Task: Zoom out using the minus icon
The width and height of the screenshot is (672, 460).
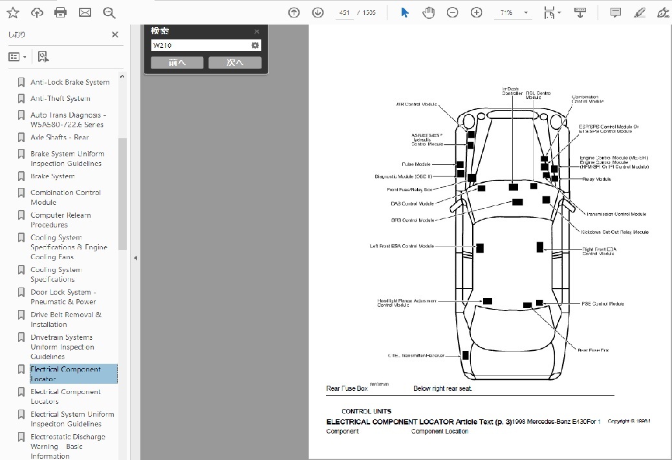Action: coord(453,12)
